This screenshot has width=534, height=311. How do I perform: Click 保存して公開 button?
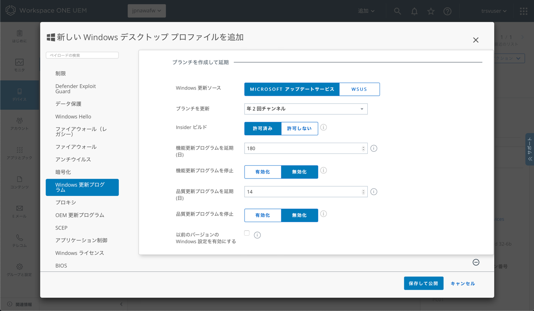(x=424, y=283)
